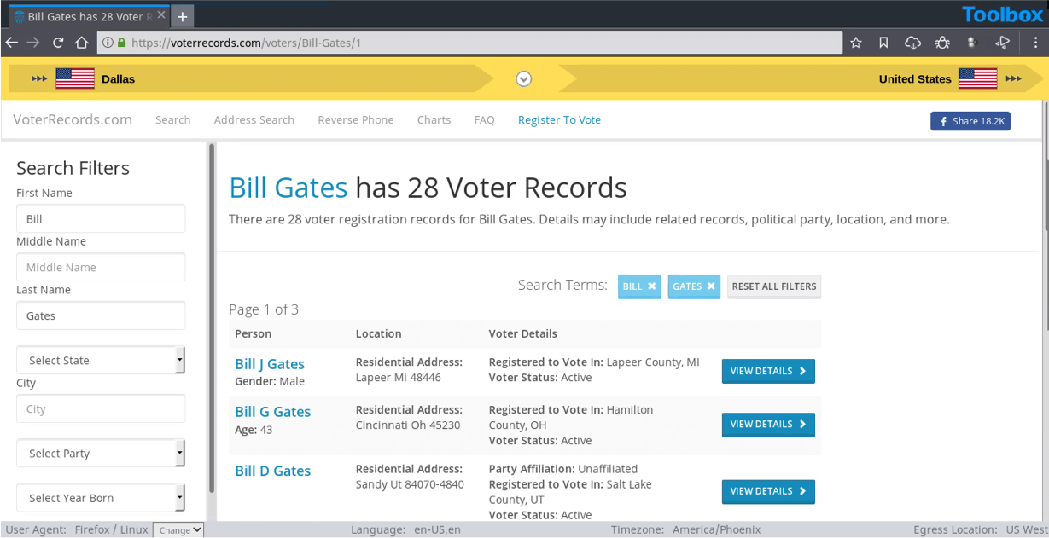Open the Bill J Gates name link
Screen dimensions: 1049x538
coord(270,364)
